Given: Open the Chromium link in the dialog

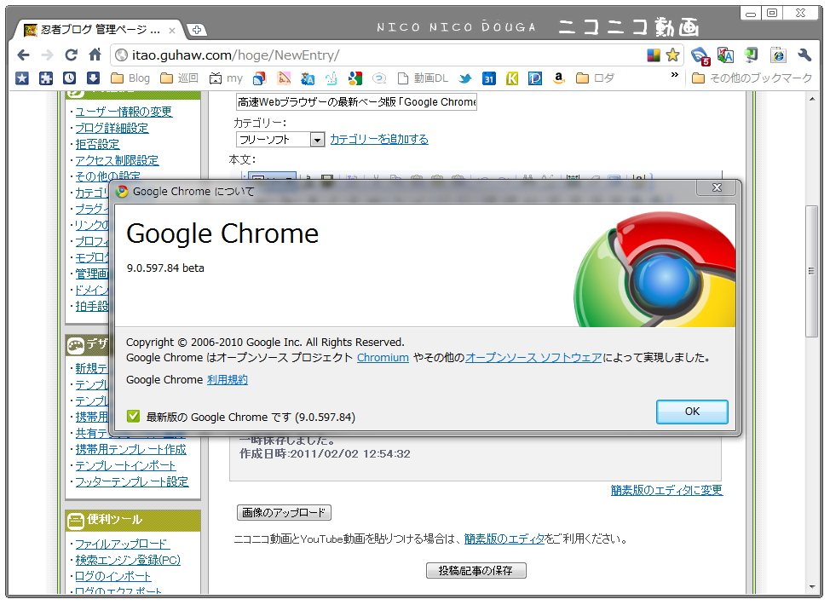Looking at the screenshot, I should [x=383, y=358].
